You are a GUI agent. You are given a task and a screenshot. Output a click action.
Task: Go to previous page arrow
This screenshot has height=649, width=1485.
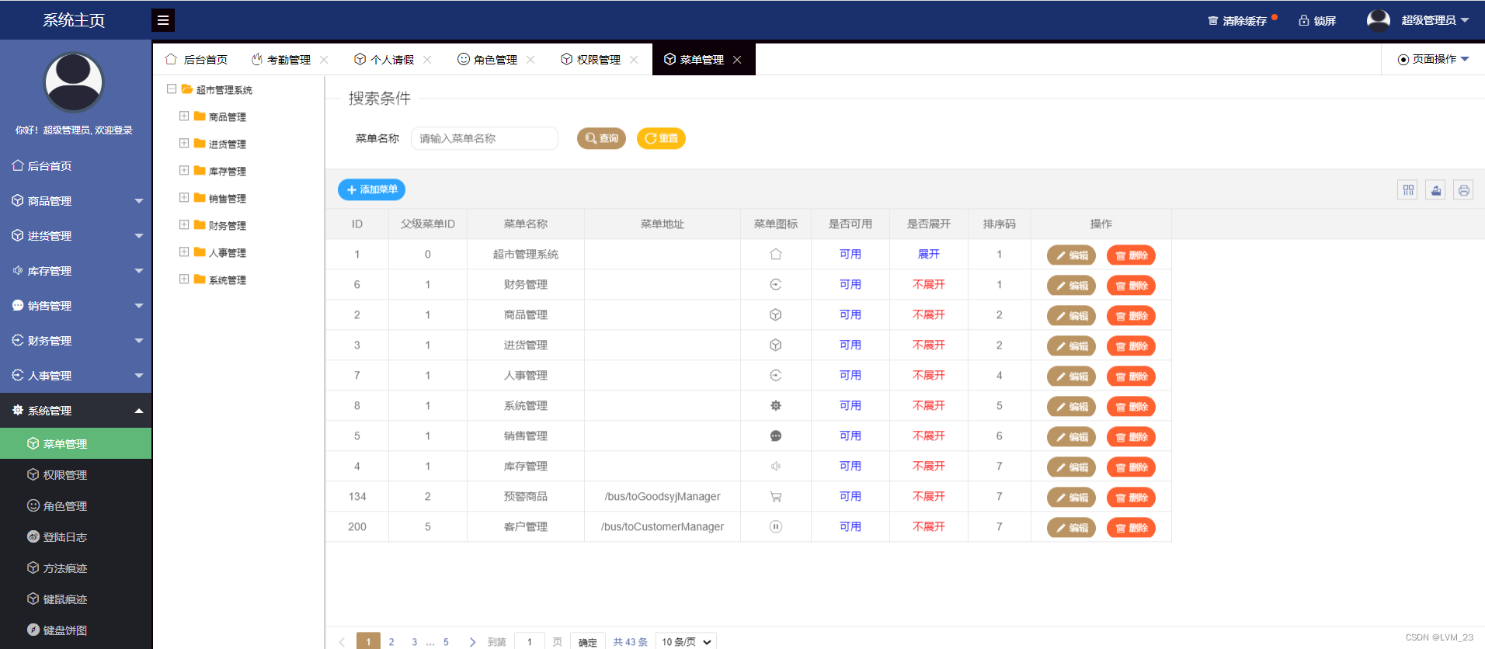pos(342,642)
